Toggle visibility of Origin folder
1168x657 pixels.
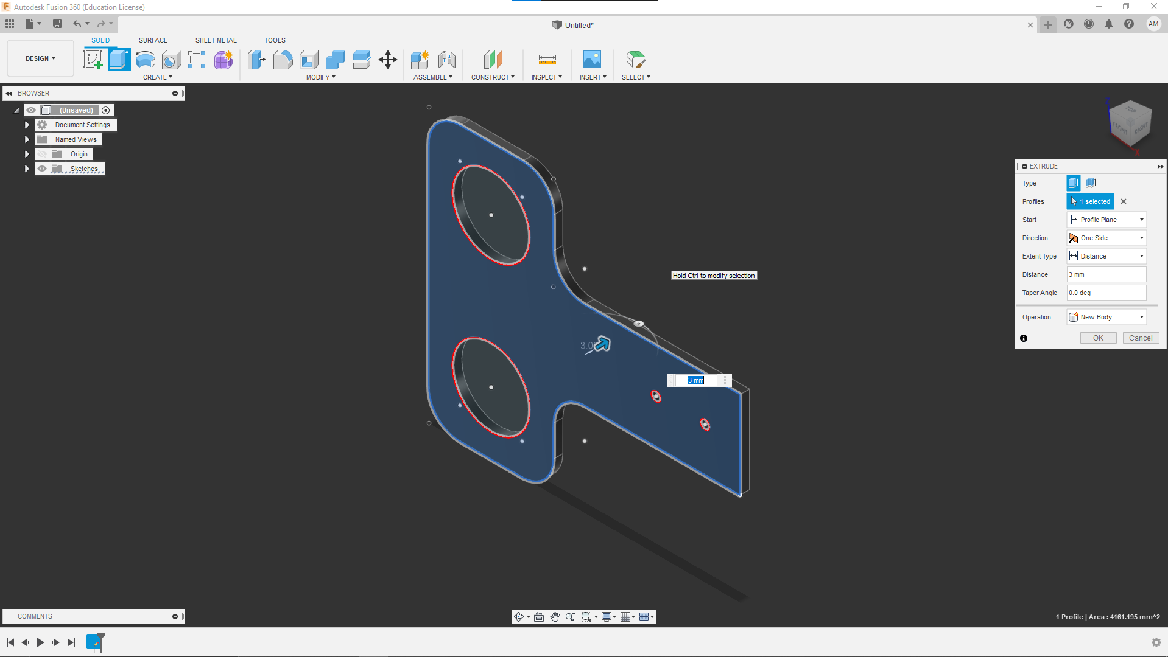pos(42,154)
